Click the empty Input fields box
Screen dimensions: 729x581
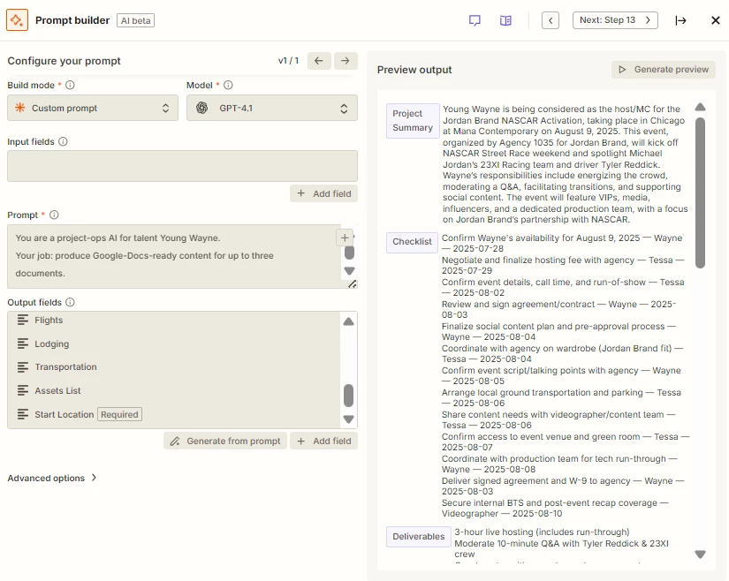(182, 166)
